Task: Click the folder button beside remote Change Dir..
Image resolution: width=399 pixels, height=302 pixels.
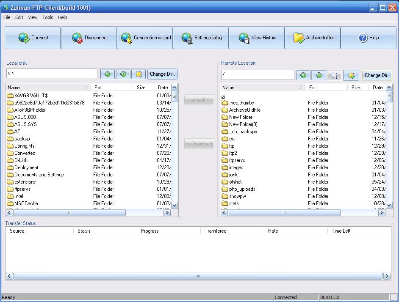Action: [x=351, y=75]
